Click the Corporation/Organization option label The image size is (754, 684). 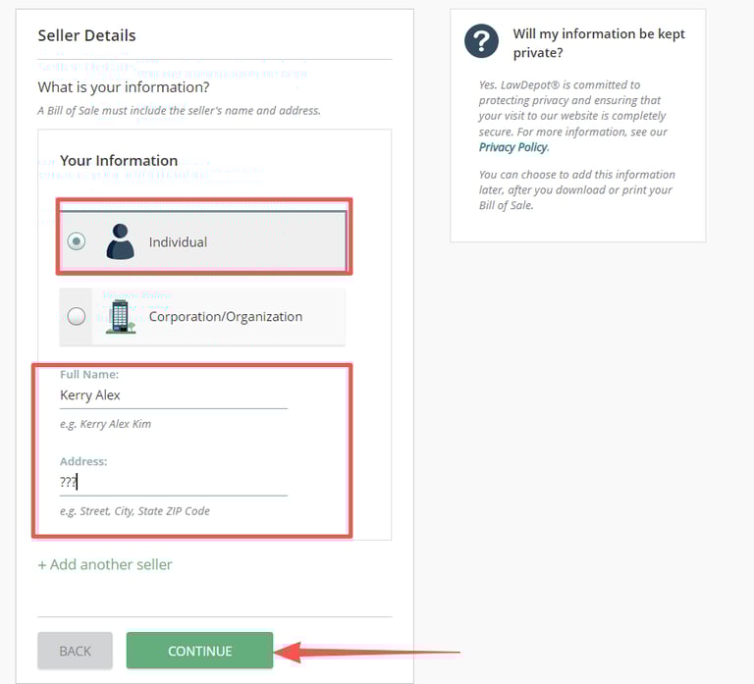click(x=226, y=317)
